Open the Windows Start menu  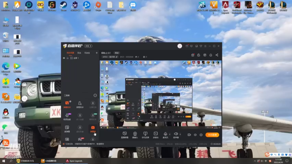pyautogui.click(x=4, y=161)
